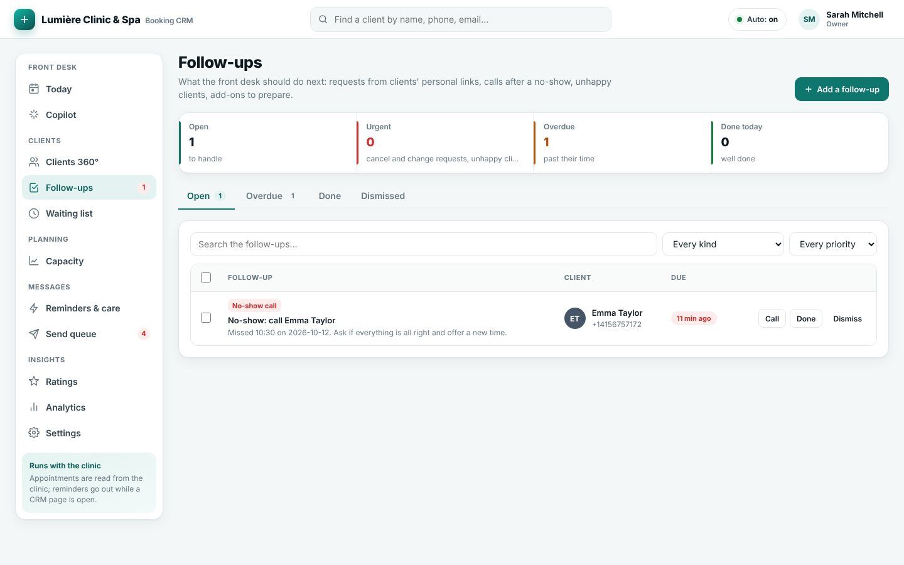Mark the Emma Taylor follow-up as Done
The height and width of the screenshot is (565, 904).
click(x=806, y=318)
